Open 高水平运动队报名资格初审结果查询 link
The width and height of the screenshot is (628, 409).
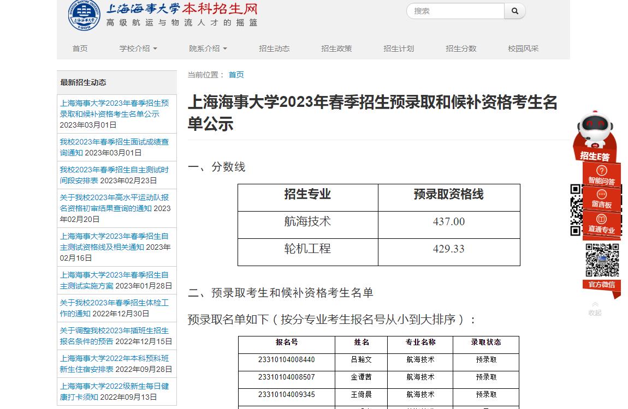[114, 203]
